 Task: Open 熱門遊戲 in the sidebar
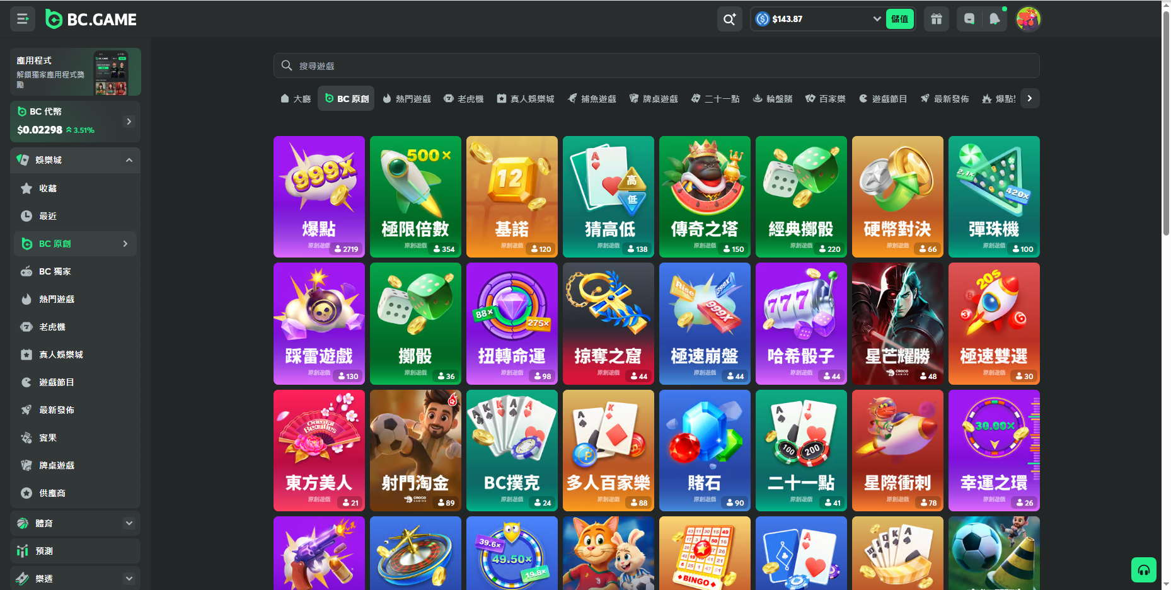coord(76,299)
